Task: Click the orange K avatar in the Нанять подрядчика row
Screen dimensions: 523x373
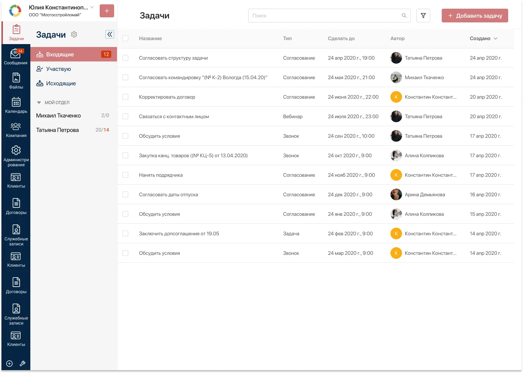Action: tap(396, 175)
